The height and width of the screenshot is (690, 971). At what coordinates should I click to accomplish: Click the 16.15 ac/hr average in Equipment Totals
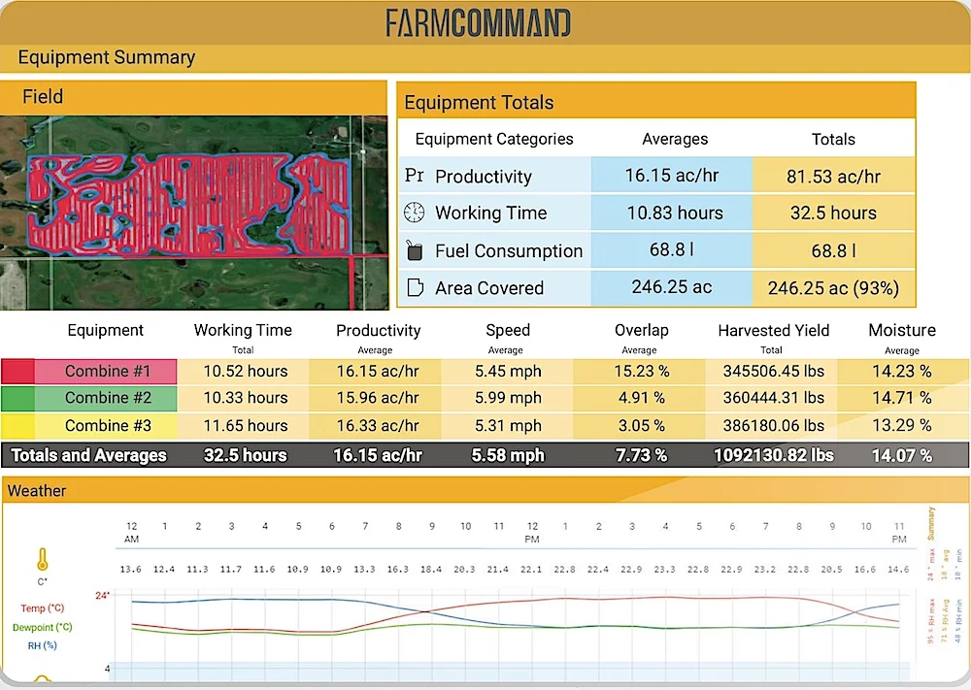672,175
